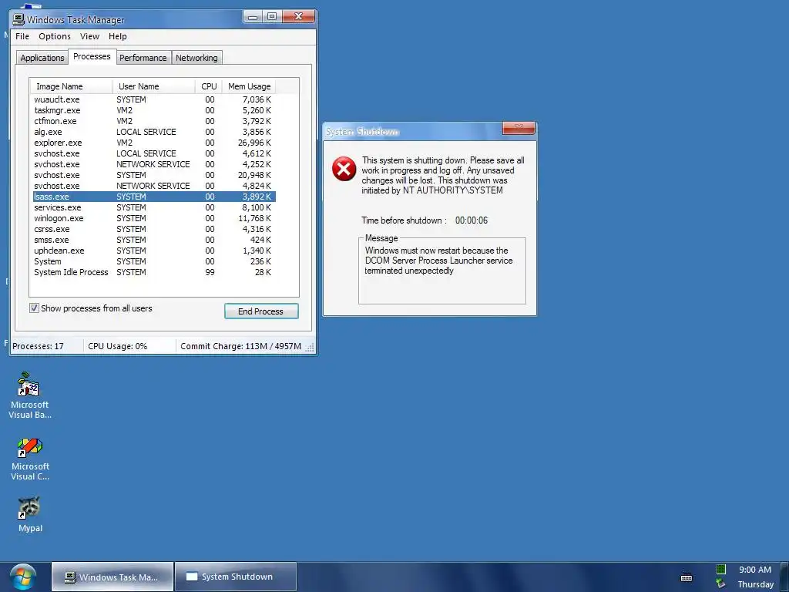Select the wuauclt.exe process row
This screenshot has height=592, width=789.
(x=153, y=99)
